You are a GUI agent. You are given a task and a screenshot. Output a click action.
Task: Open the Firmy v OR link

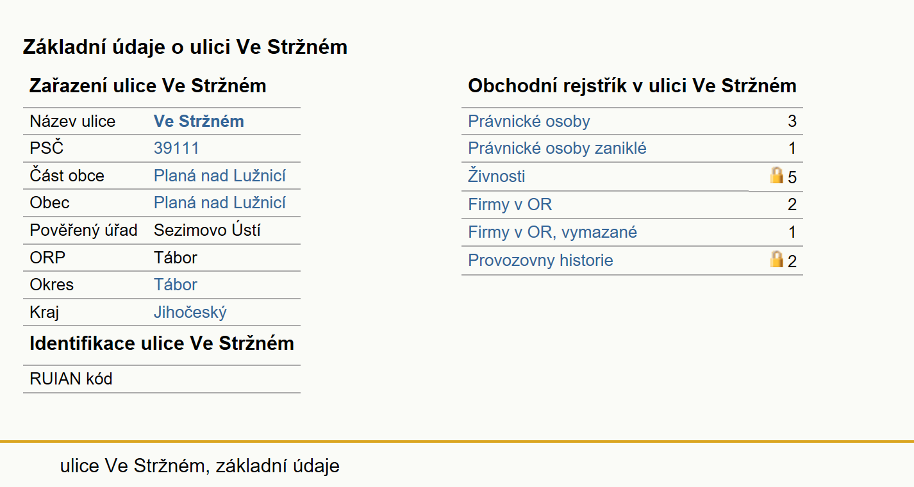pyautogui.click(x=510, y=204)
